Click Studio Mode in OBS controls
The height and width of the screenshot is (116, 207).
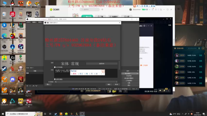(129, 80)
